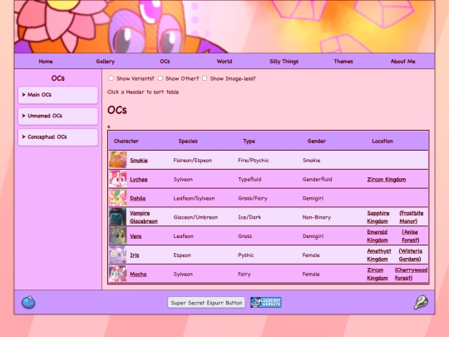Open Smokie's character thumbnail
The image size is (449, 337).
click(x=118, y=160)
